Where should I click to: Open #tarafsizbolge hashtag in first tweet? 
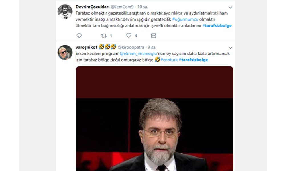217,25
